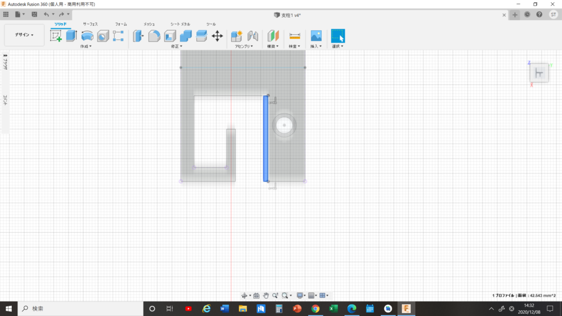562x316 pixels.
Task: Open the Measure tool in 検査
Action: [x=294, y=36]
